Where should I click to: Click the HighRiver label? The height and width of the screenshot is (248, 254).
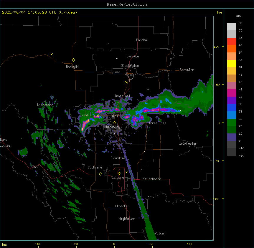coord(127,219)
